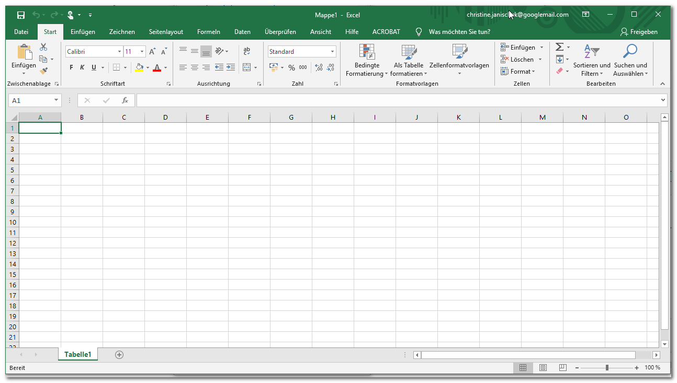Toggle italic formatting (K)
The height and width of the screenshot is (383, 677).
(x=82, y=67)
